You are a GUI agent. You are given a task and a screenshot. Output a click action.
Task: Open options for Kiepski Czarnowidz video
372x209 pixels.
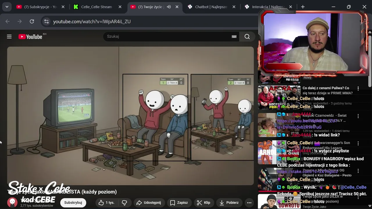tap(358, 116)
